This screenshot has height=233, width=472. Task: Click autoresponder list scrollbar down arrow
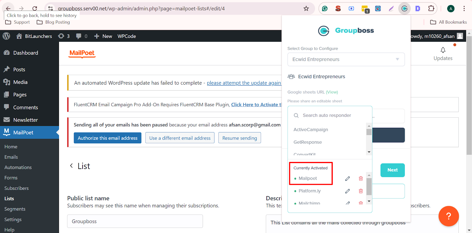pos(369,152)
